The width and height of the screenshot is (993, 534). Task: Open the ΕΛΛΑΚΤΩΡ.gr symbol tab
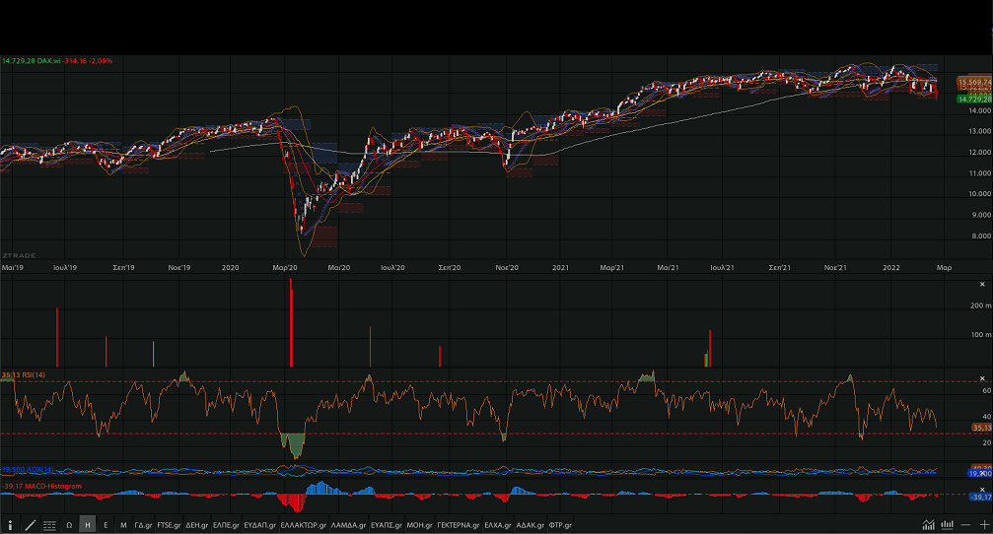pyautogui.click(x=304, y=524)
